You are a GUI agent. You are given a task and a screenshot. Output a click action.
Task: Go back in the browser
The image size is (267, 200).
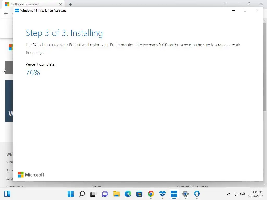coord(6,14)
